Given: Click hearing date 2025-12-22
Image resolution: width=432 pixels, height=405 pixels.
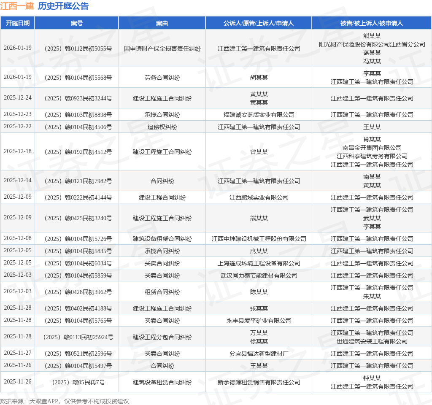Looking at the screenshot, I should (x=18, y=127).
